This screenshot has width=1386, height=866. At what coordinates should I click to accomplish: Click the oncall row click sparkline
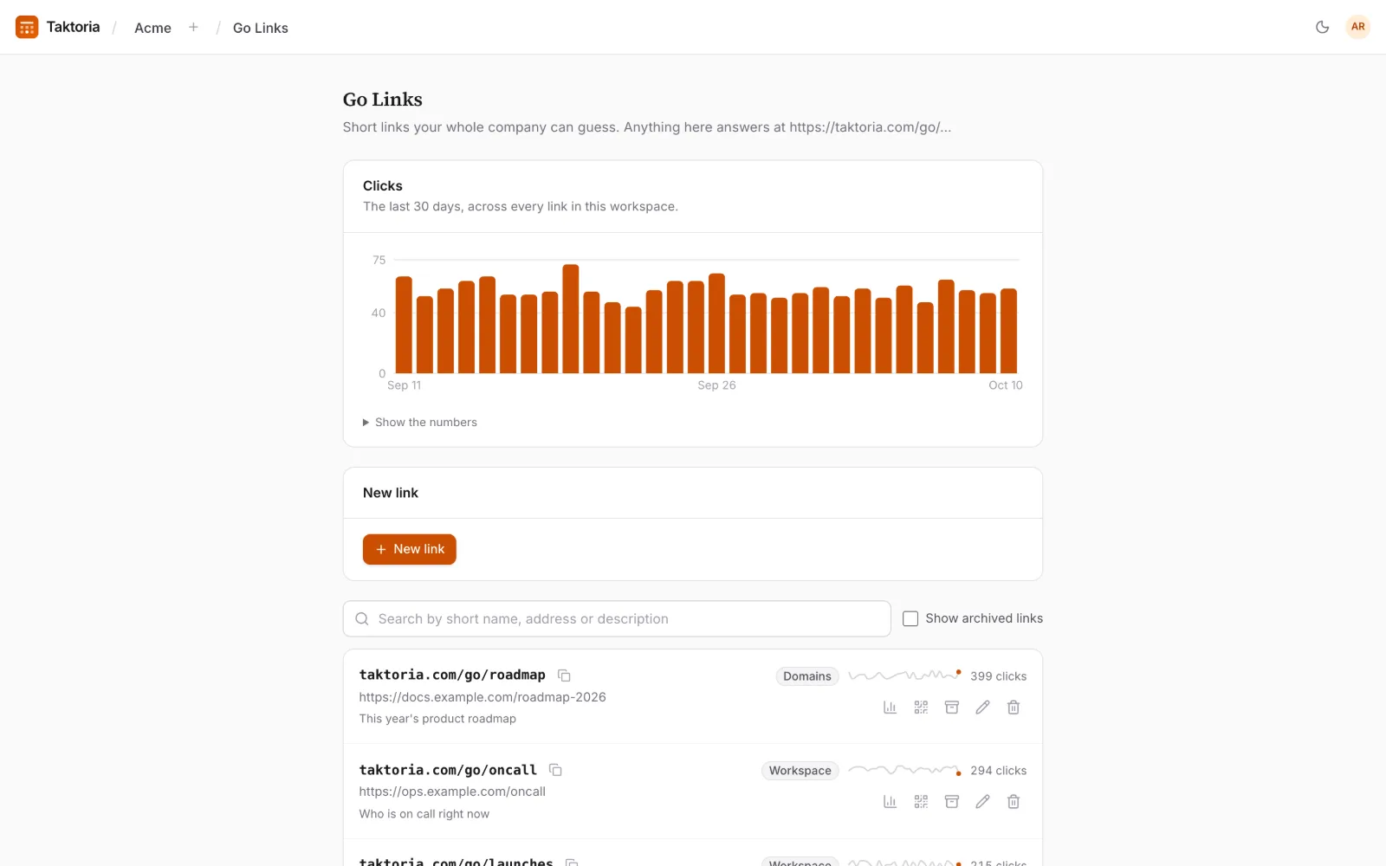tap(905, 770)
